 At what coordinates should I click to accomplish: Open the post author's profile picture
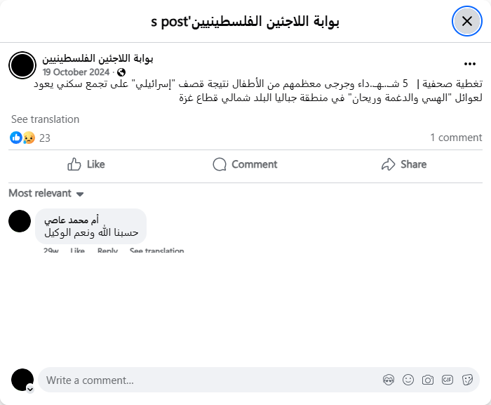22,65
